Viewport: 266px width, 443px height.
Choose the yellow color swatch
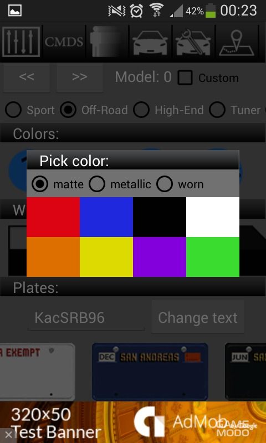106,257
